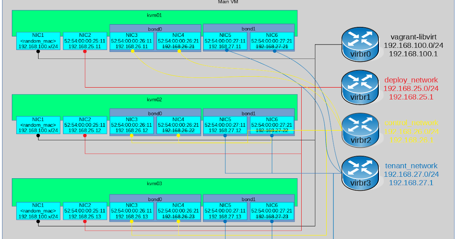Expand the bond1 group in kvm02
457x239 pixels.
(x=249, y=113)
